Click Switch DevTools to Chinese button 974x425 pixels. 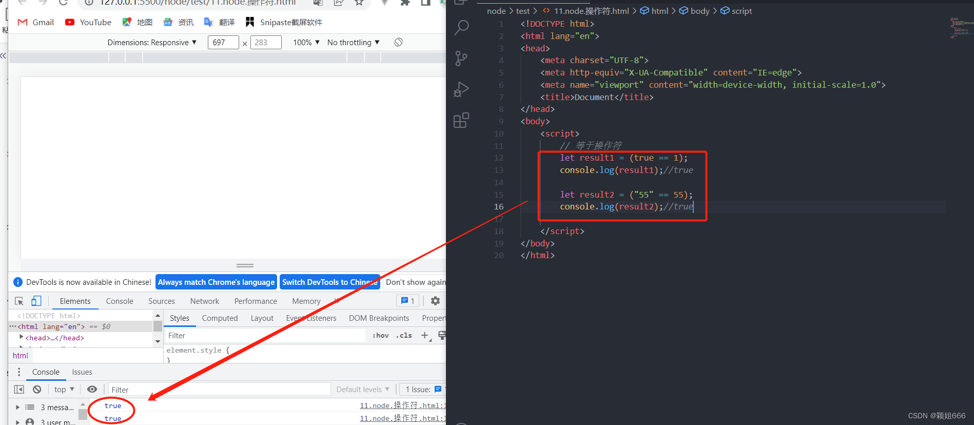330,282
